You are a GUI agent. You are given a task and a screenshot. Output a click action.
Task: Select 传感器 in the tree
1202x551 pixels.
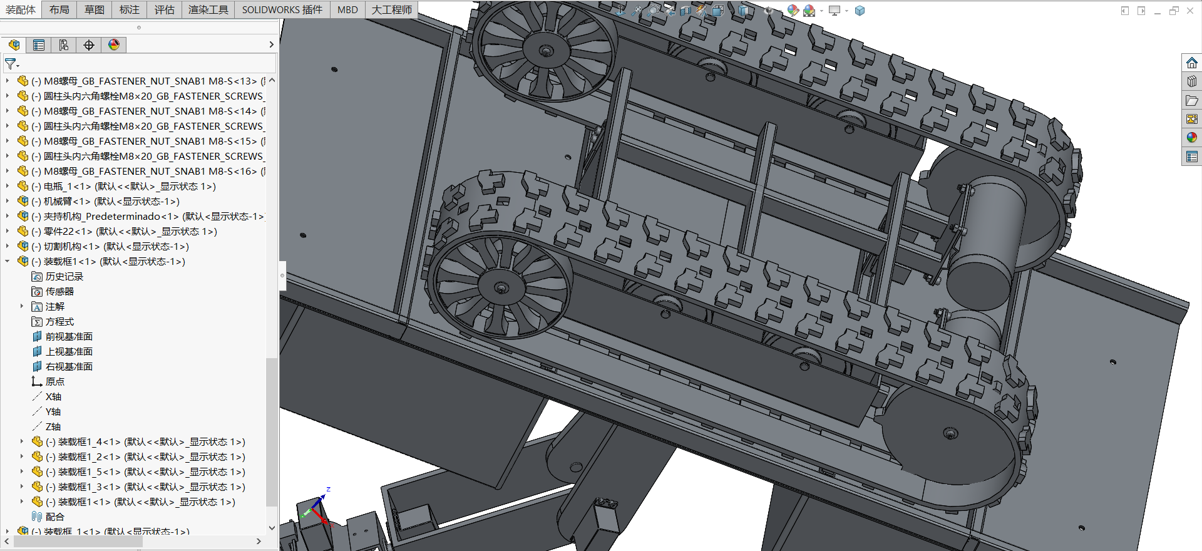[59, 291]
